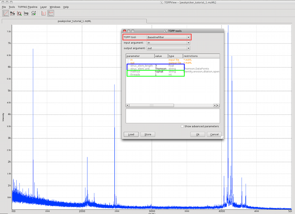Click the intensity percentage mode icon

[12, 13]
